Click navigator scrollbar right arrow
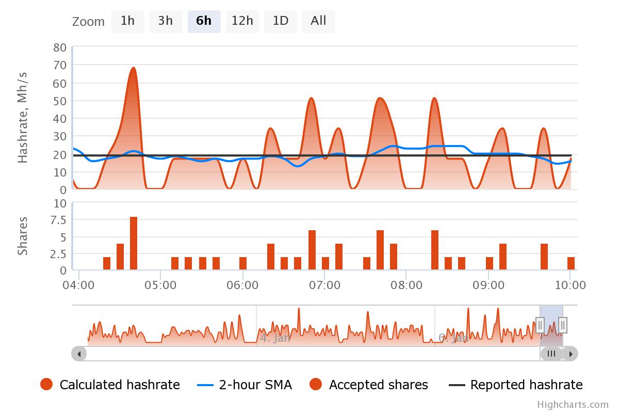This screenshot has width=619, height=413. [x=570, y=354]
